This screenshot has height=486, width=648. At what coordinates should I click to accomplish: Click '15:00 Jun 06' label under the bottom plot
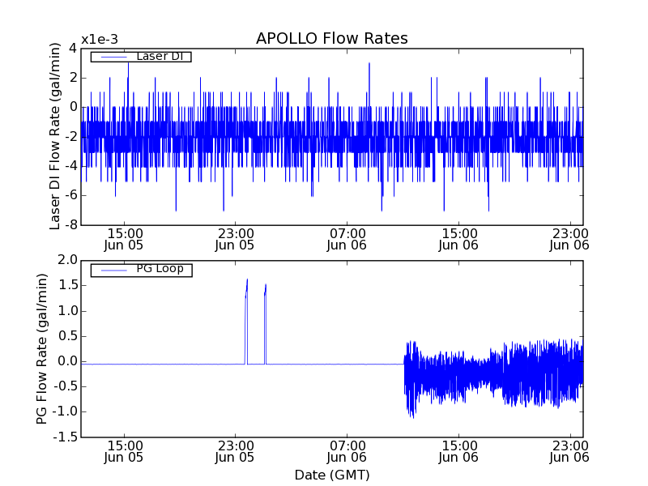[x=458, y=452]
